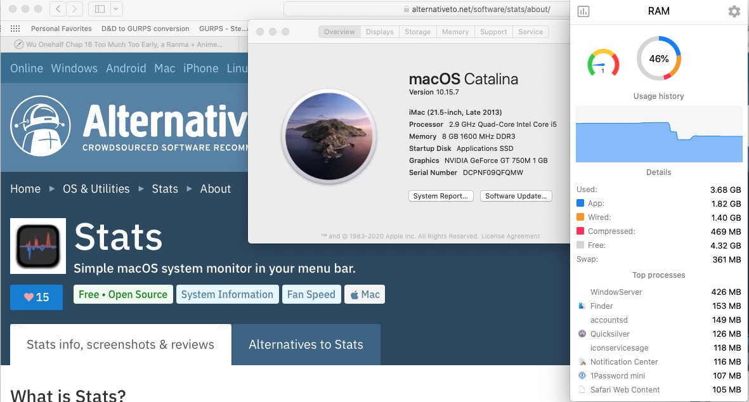749x402 pixels.
Task: Click the heart icon on the 15 likes button
Action: (29, 297)
